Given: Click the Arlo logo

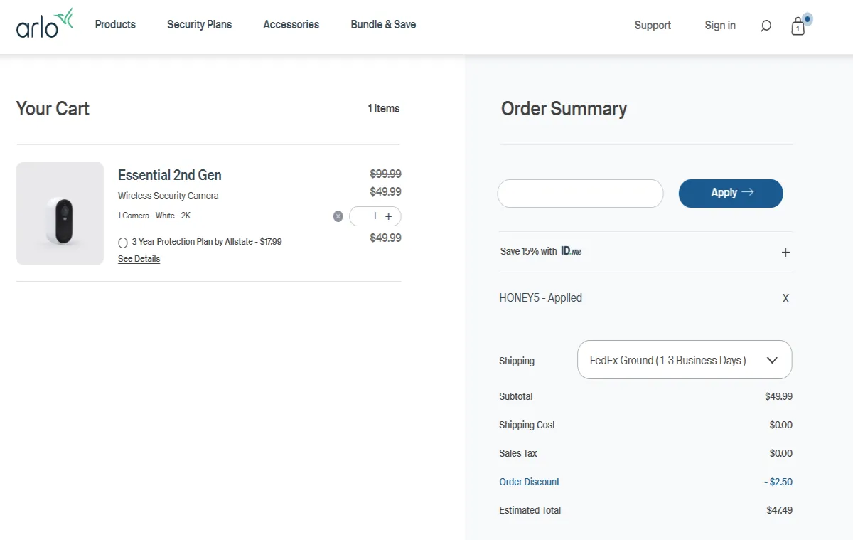Looking at the screenshot, I should click(44, 23).
